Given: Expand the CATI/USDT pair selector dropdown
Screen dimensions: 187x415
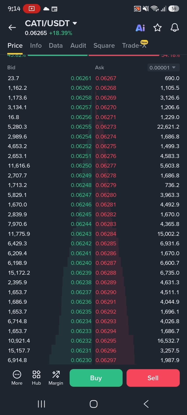Looking at the screenshot, I should point(75,23).
